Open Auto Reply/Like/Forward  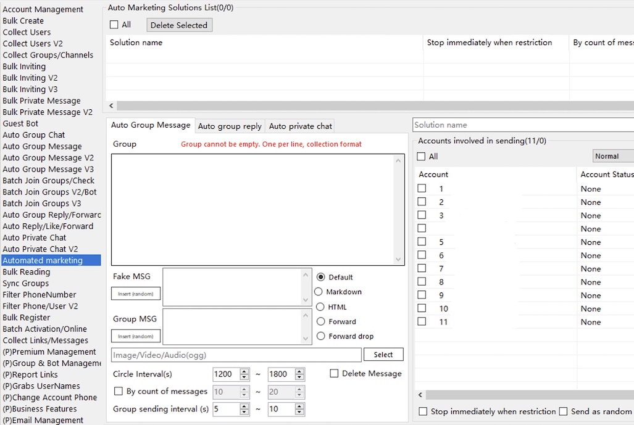48,226
